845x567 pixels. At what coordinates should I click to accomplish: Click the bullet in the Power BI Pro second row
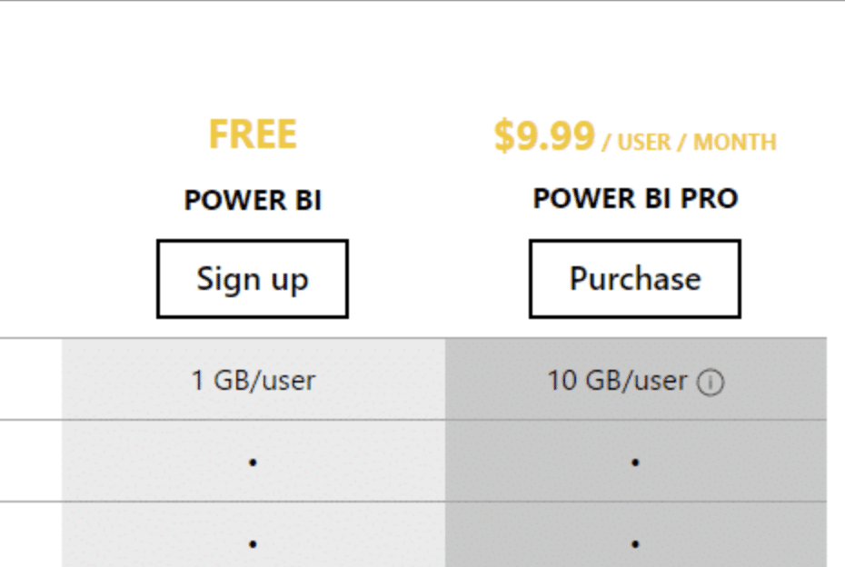click(634, 459)
